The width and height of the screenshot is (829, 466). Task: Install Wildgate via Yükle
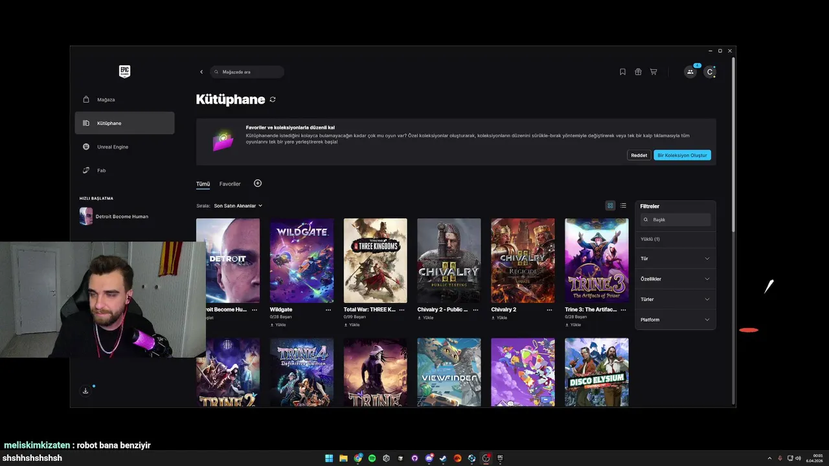point(278,325)
